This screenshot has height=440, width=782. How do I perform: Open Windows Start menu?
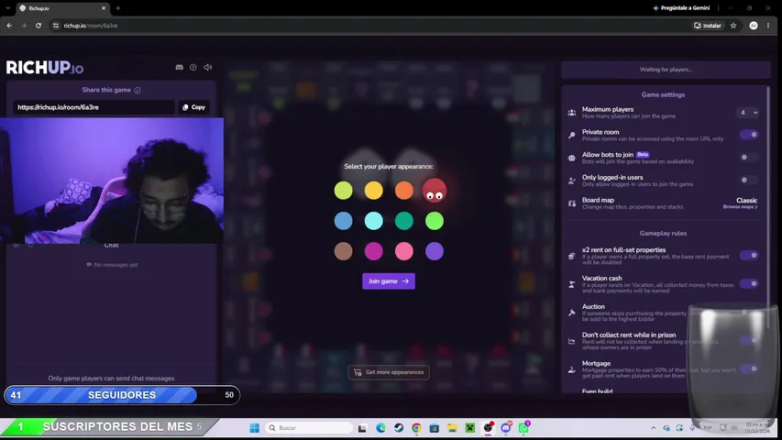(x=254, y=428)
